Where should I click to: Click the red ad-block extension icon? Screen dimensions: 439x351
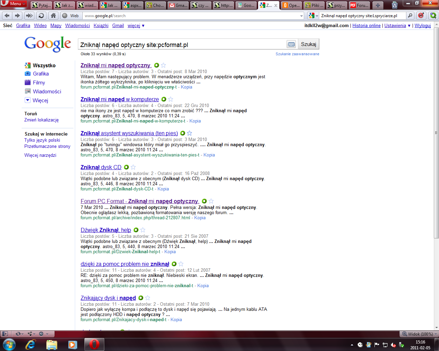point(421,16)
